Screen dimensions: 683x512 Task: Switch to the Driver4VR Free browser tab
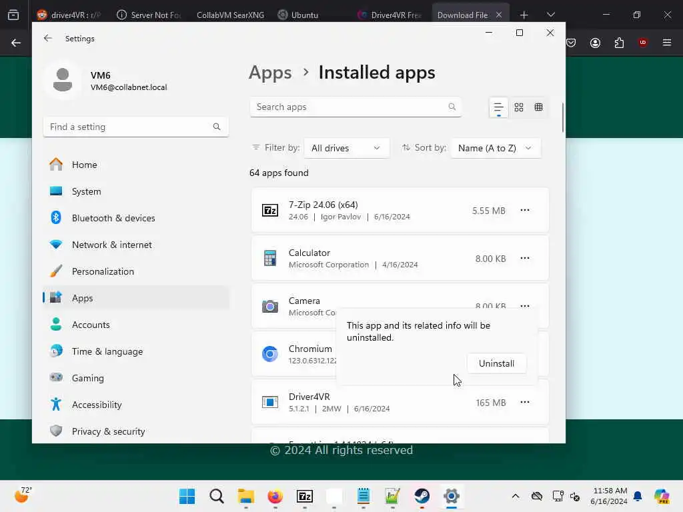click(x=390, y=15)
